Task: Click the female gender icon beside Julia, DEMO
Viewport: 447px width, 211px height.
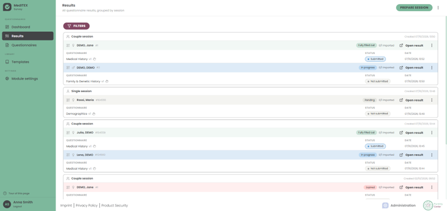Action: coord(73,132)
